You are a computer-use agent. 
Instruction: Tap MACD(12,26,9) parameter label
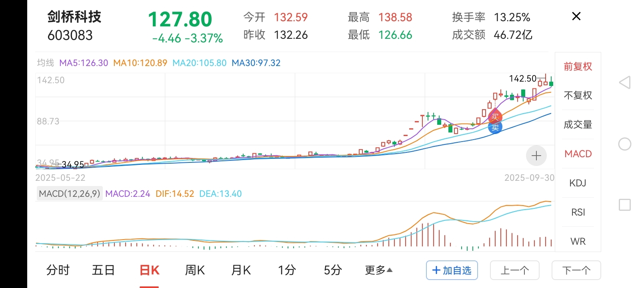(x=70, y=194)
